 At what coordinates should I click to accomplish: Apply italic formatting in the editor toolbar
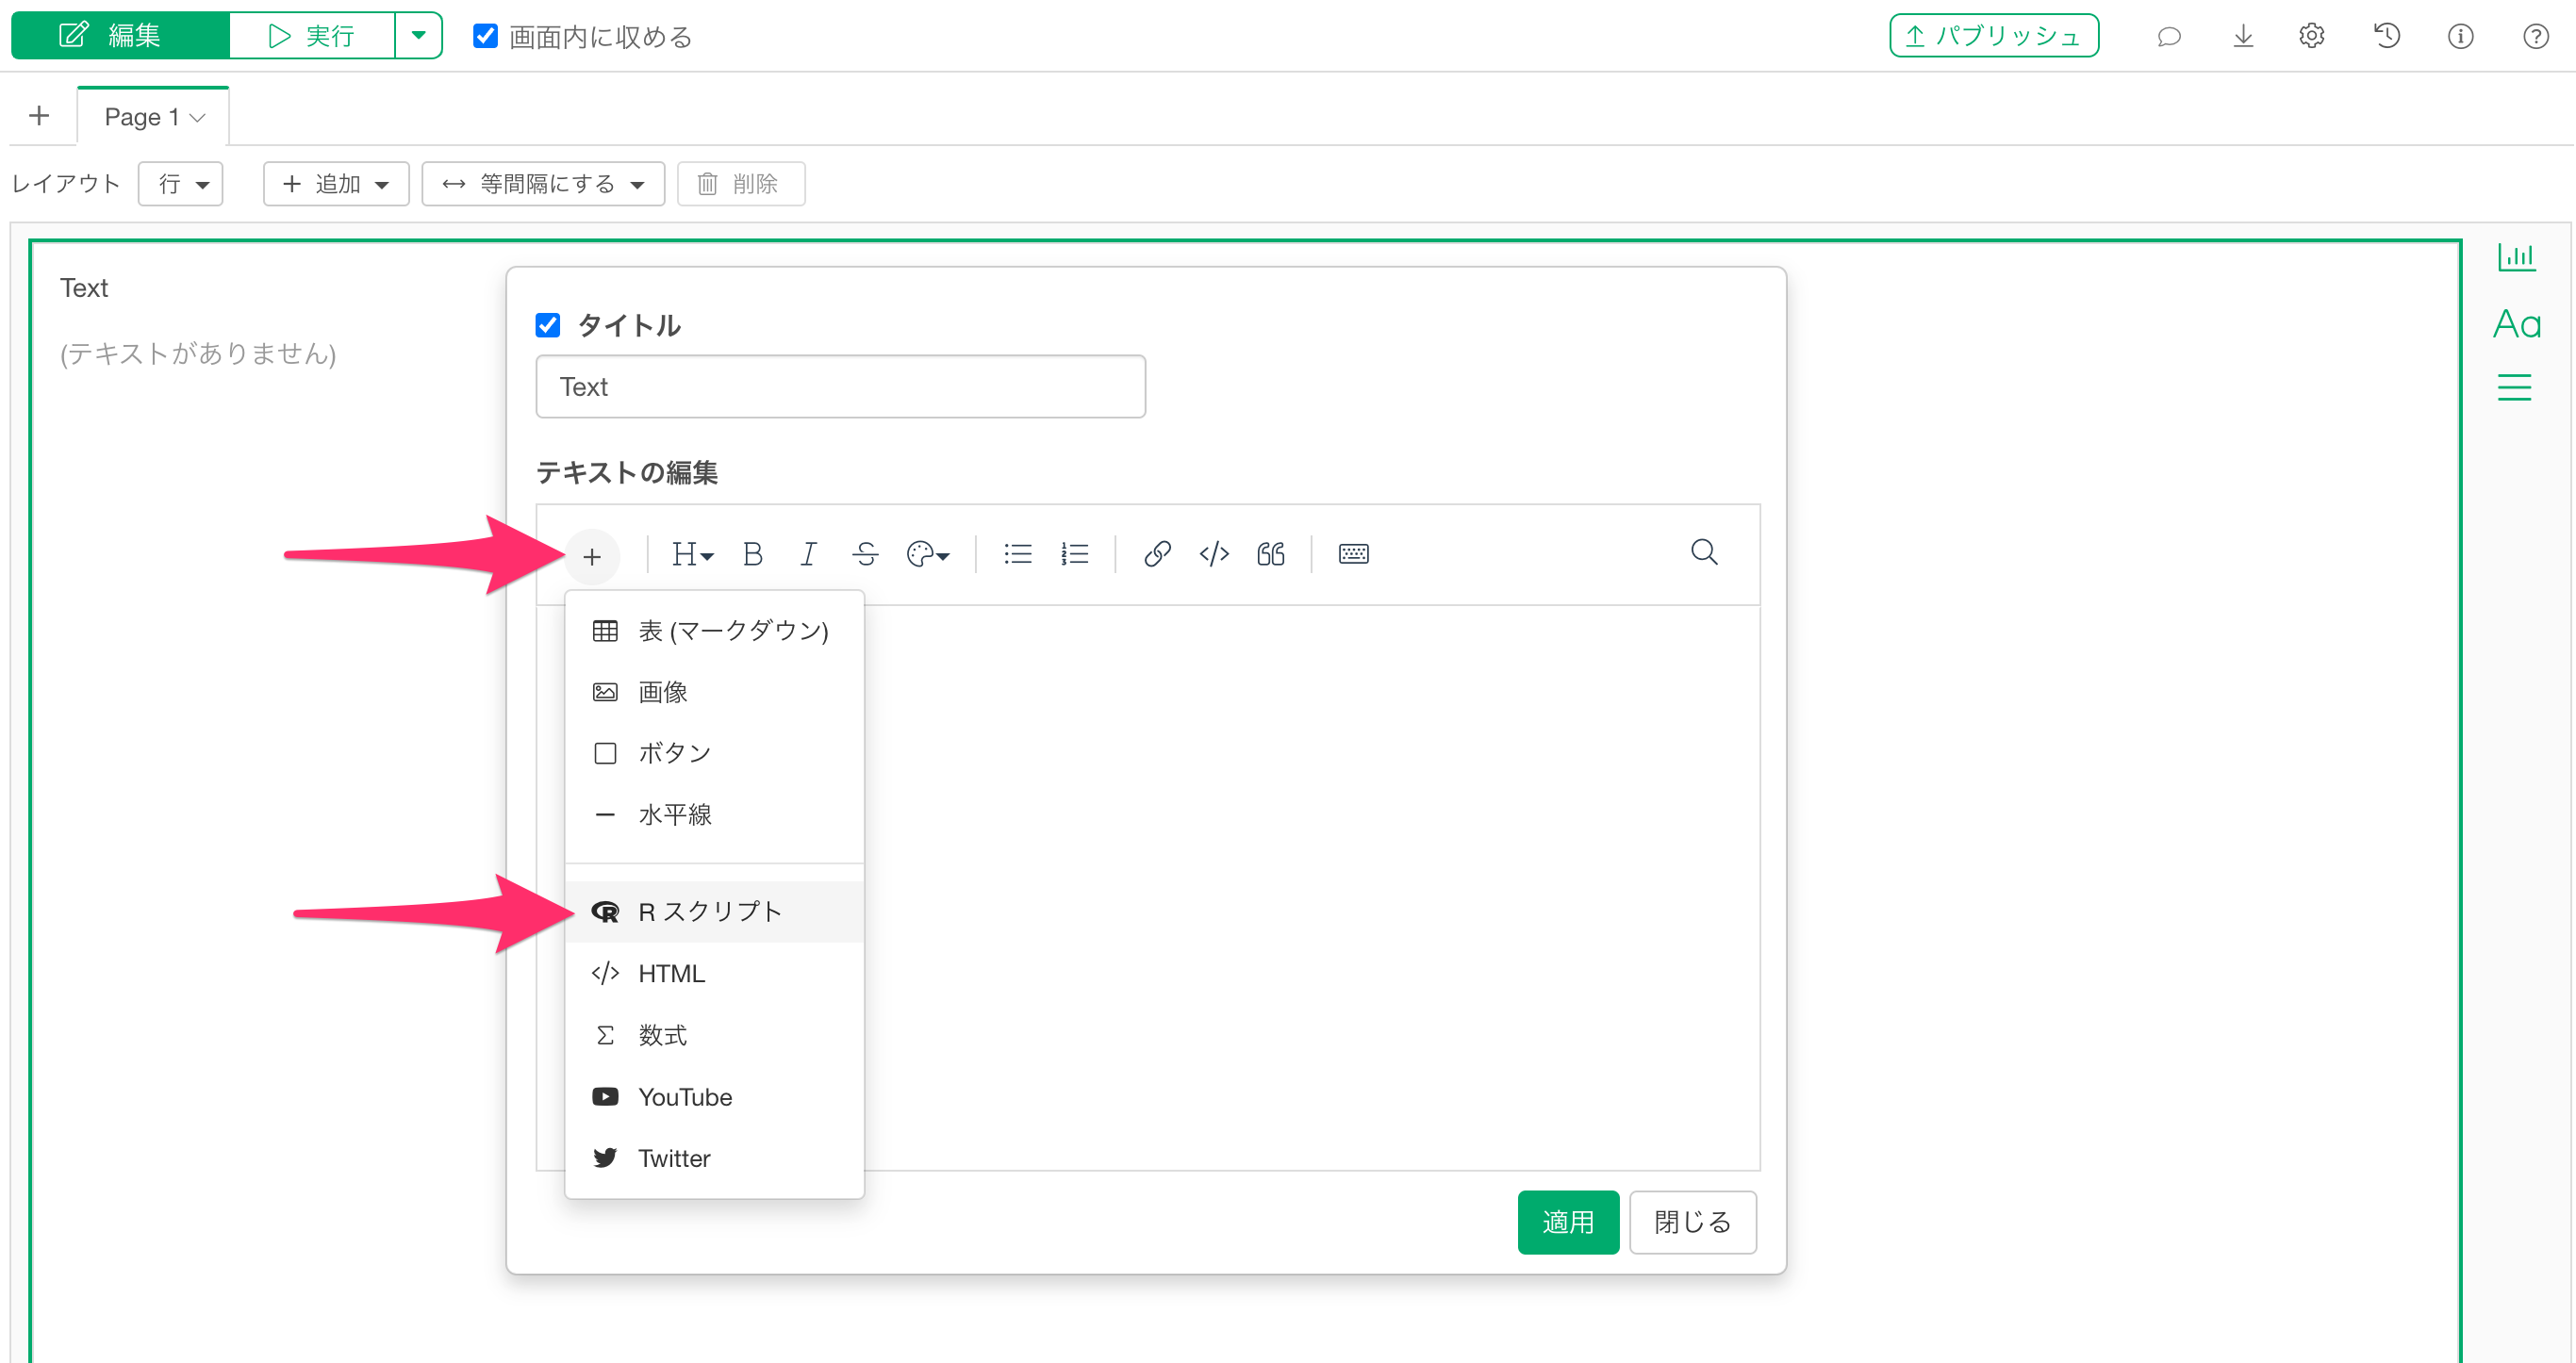[808, 554]
